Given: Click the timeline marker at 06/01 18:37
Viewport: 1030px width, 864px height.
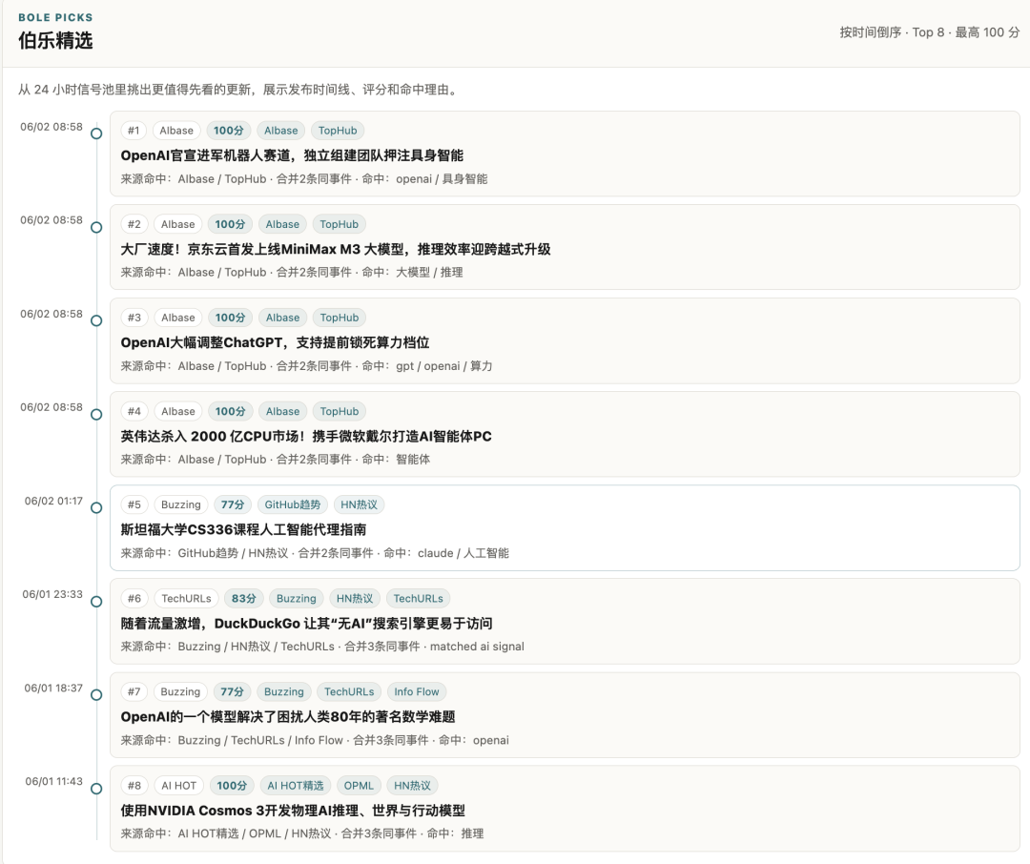Looking at the screenshot, I should coord(96,695).
